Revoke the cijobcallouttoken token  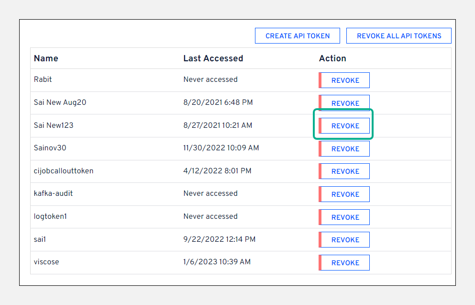(x=344, y=171)
